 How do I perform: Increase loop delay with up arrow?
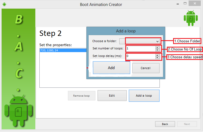pyautogui.click(x=157, y=55)
